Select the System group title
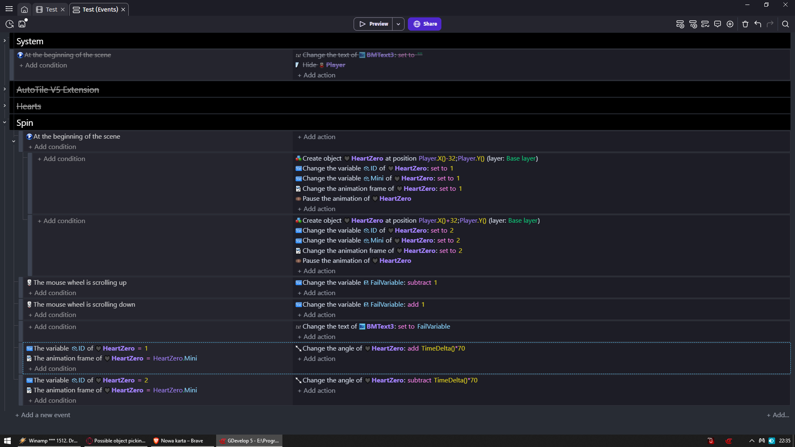This screenshot has height=447, width=795. click(30, 41)
